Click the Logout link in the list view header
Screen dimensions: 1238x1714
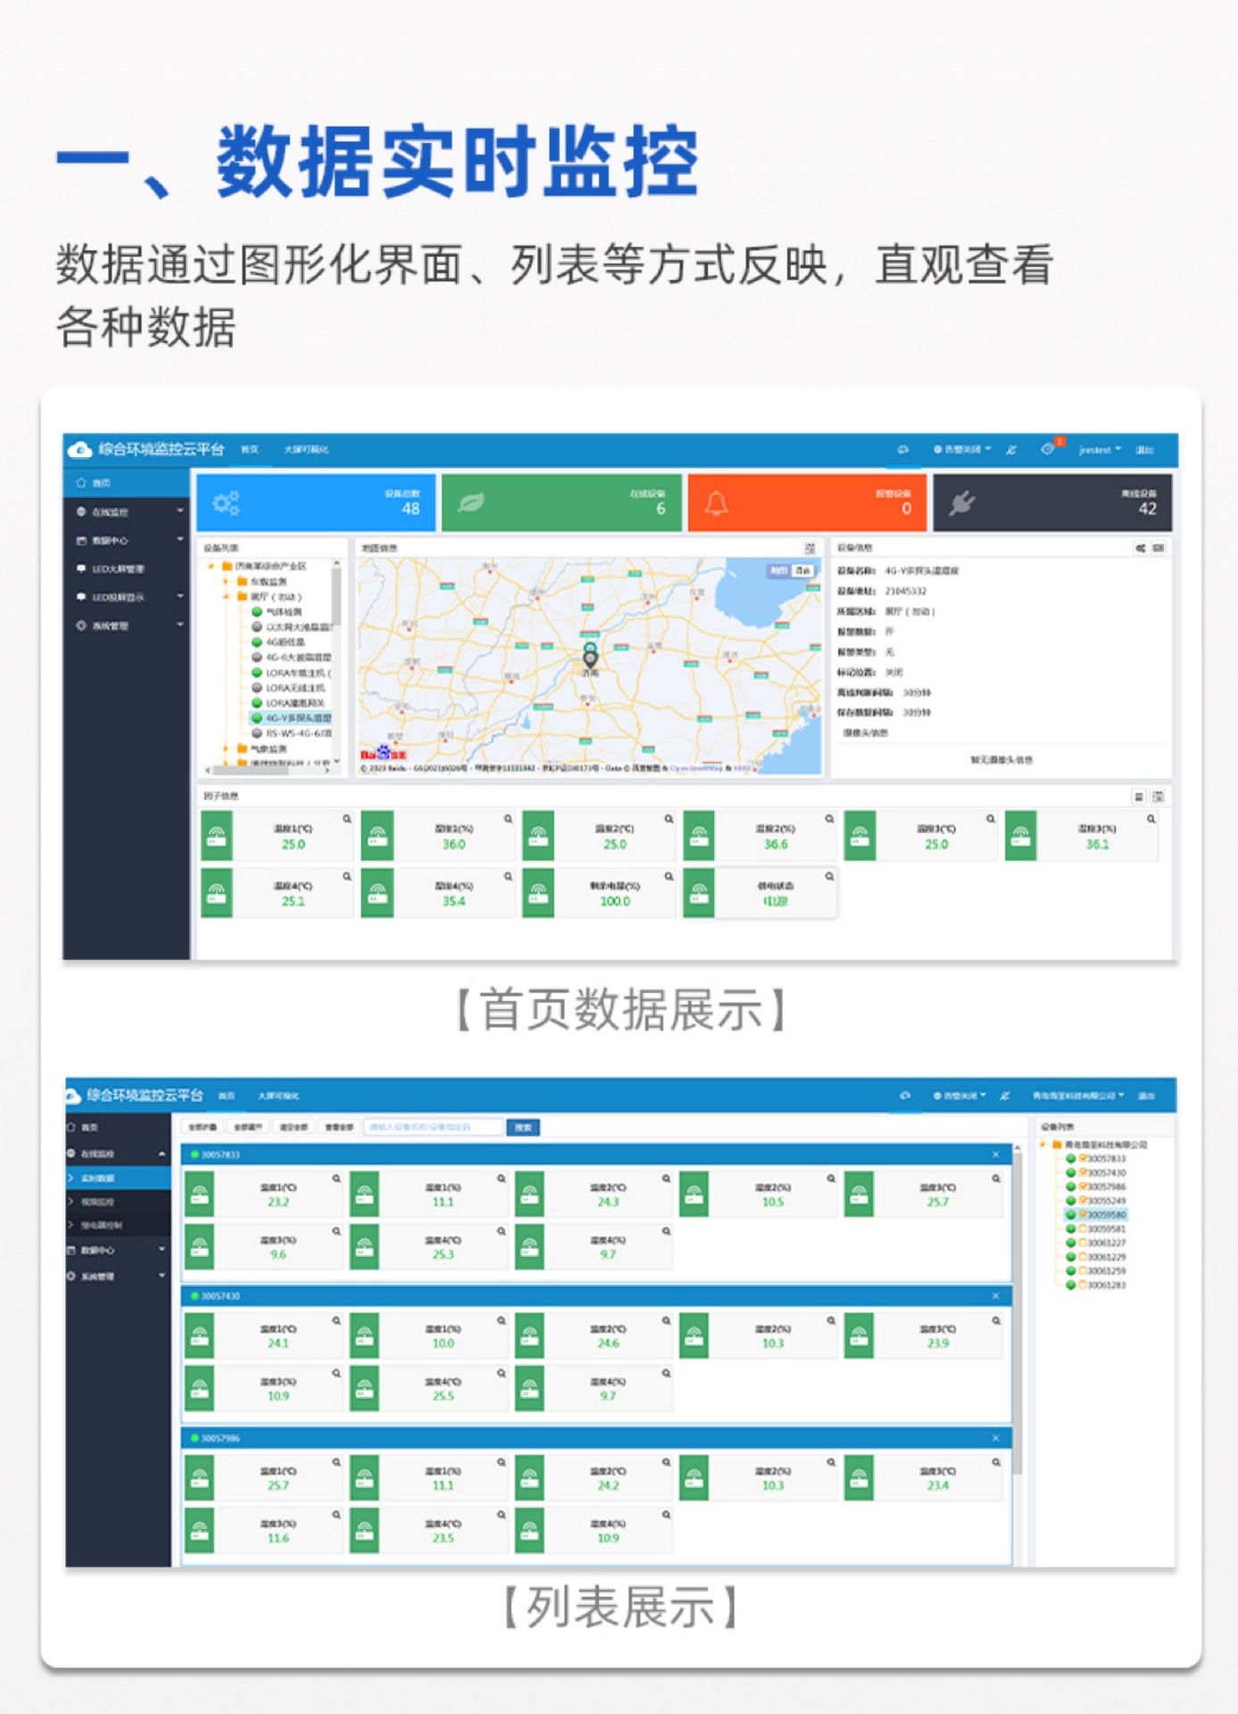(1147, 1095)
